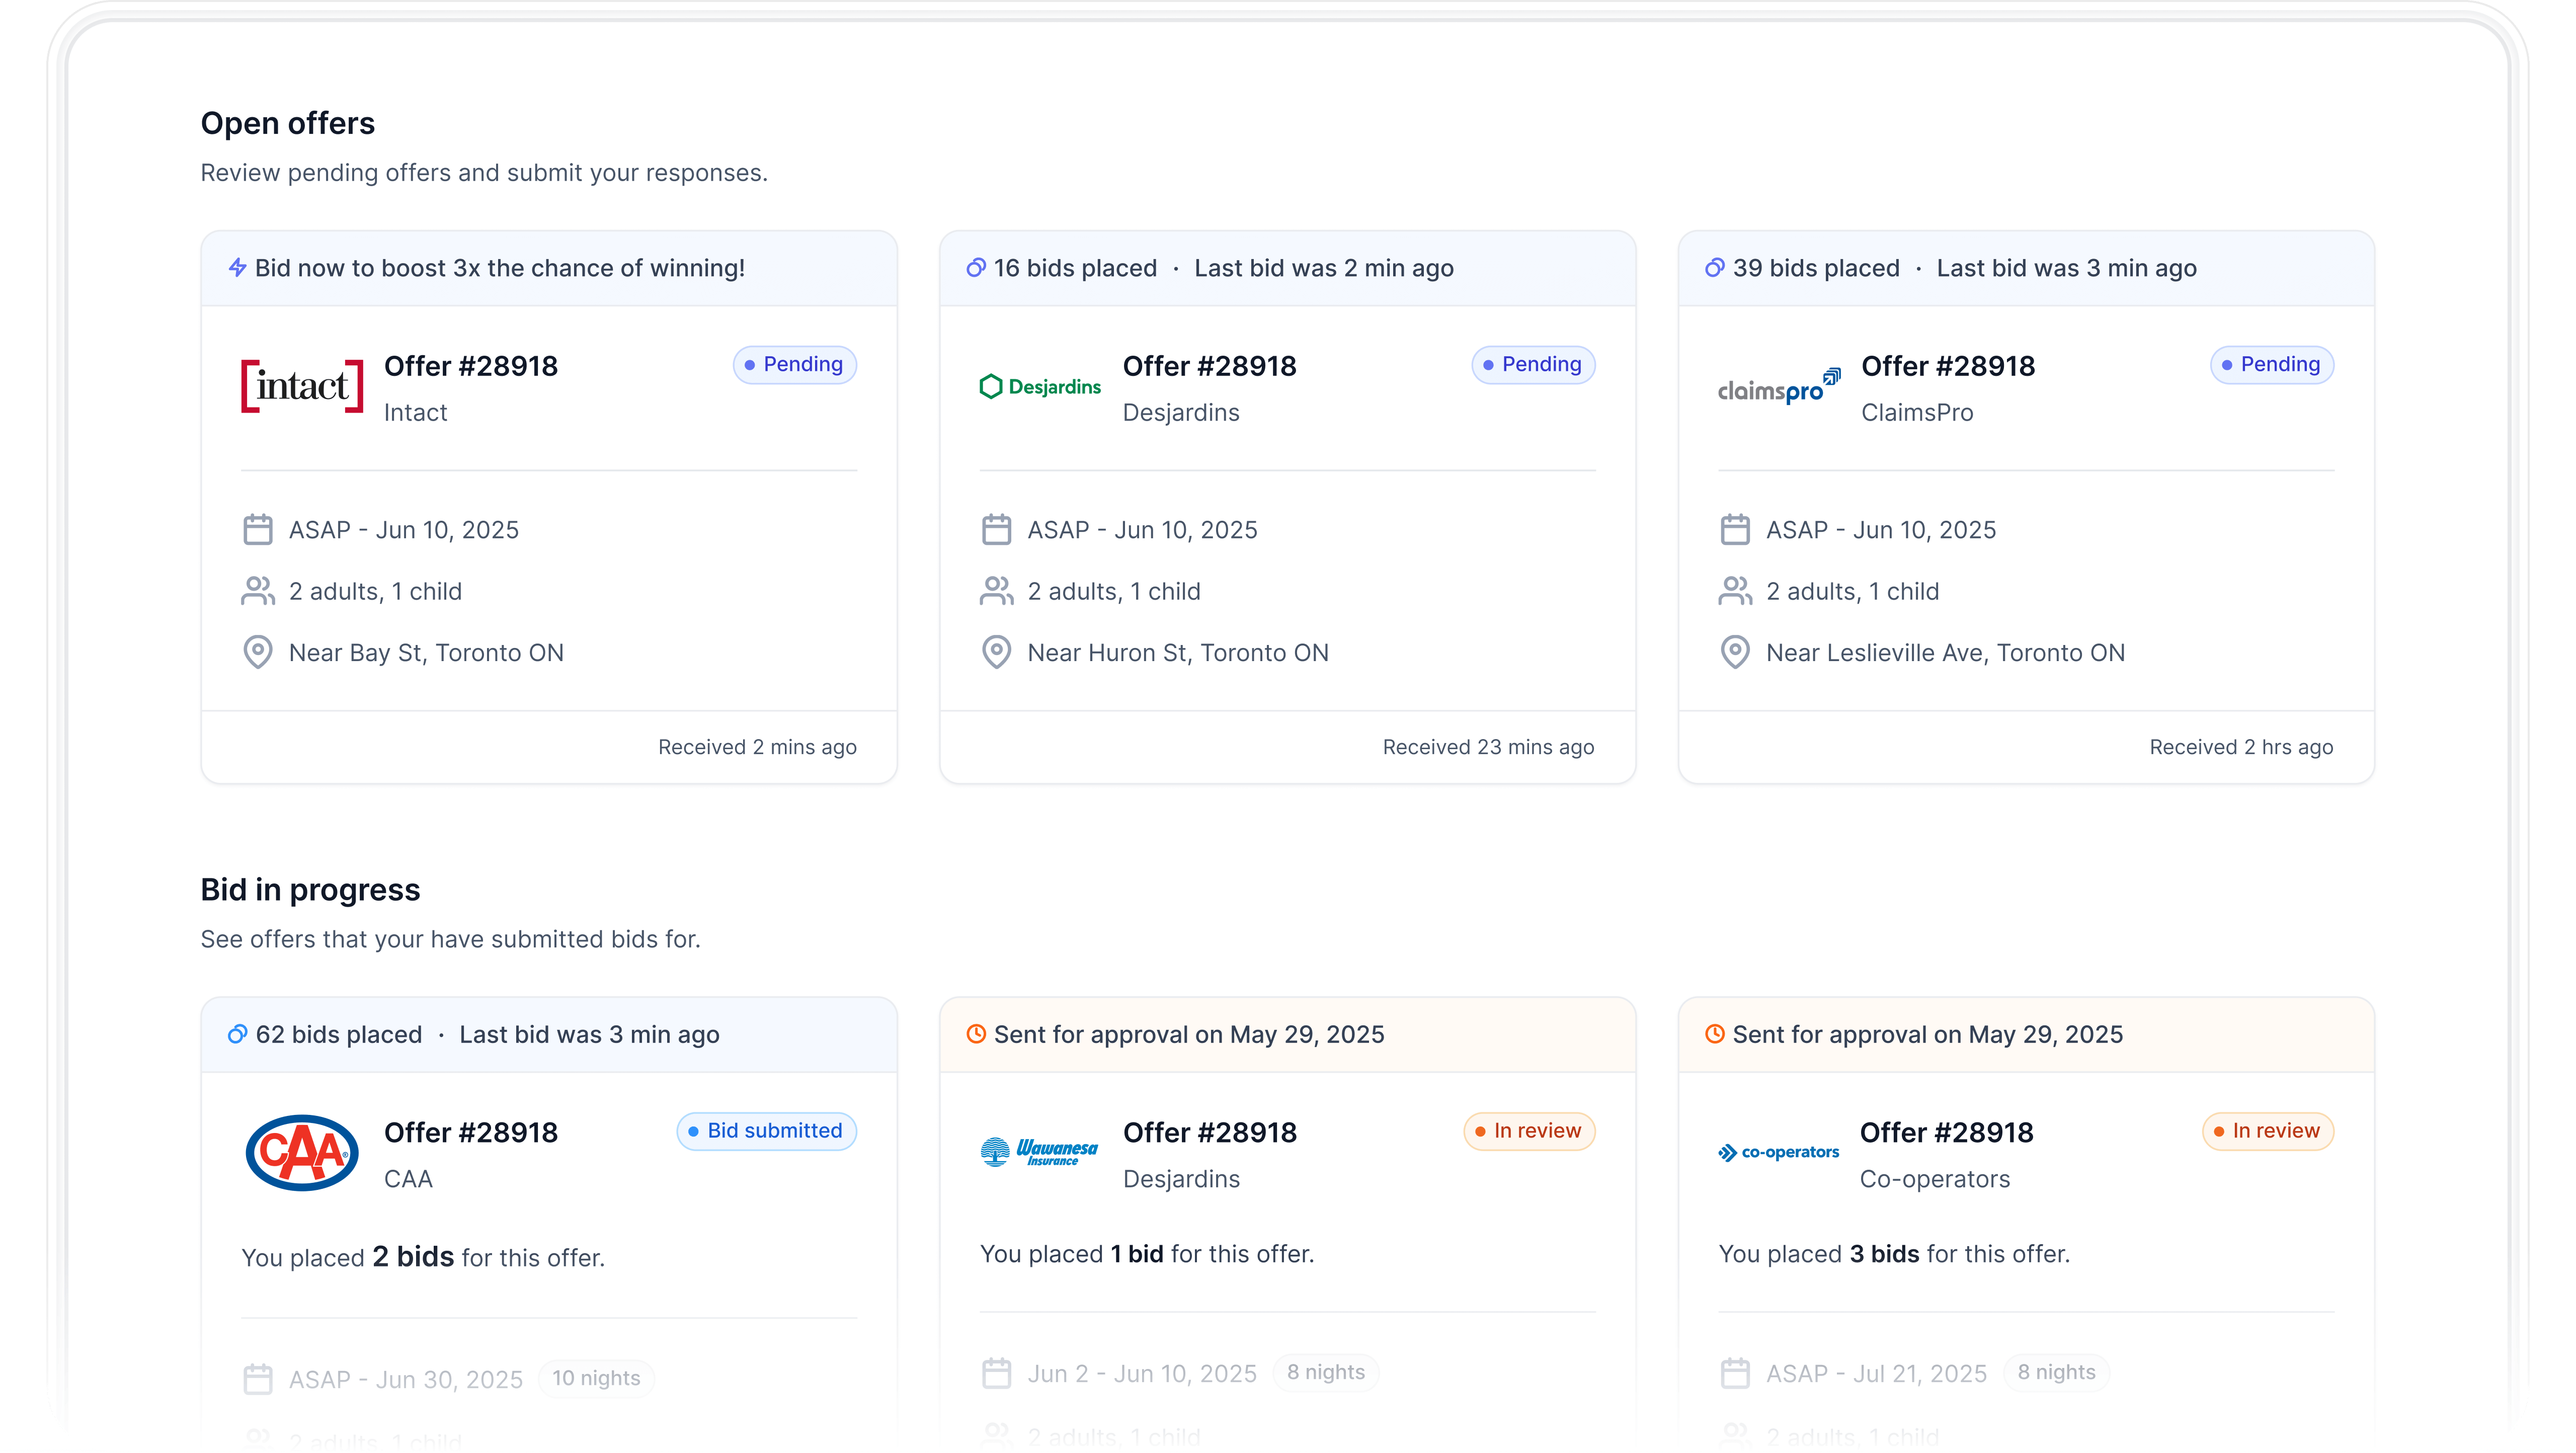Viewport: 2576px width, 1453px height.
Task: Select the Pending status badge on Intact offer
Action: [x=794, y=364]
